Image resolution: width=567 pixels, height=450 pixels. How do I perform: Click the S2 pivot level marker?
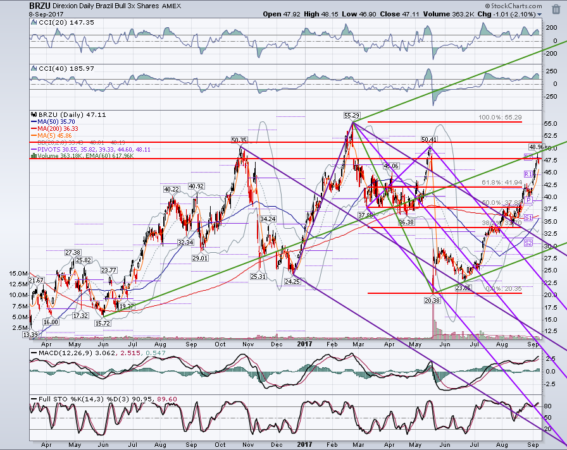528,243
